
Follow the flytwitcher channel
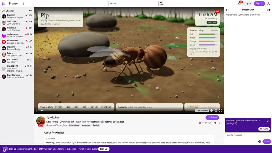212,117
